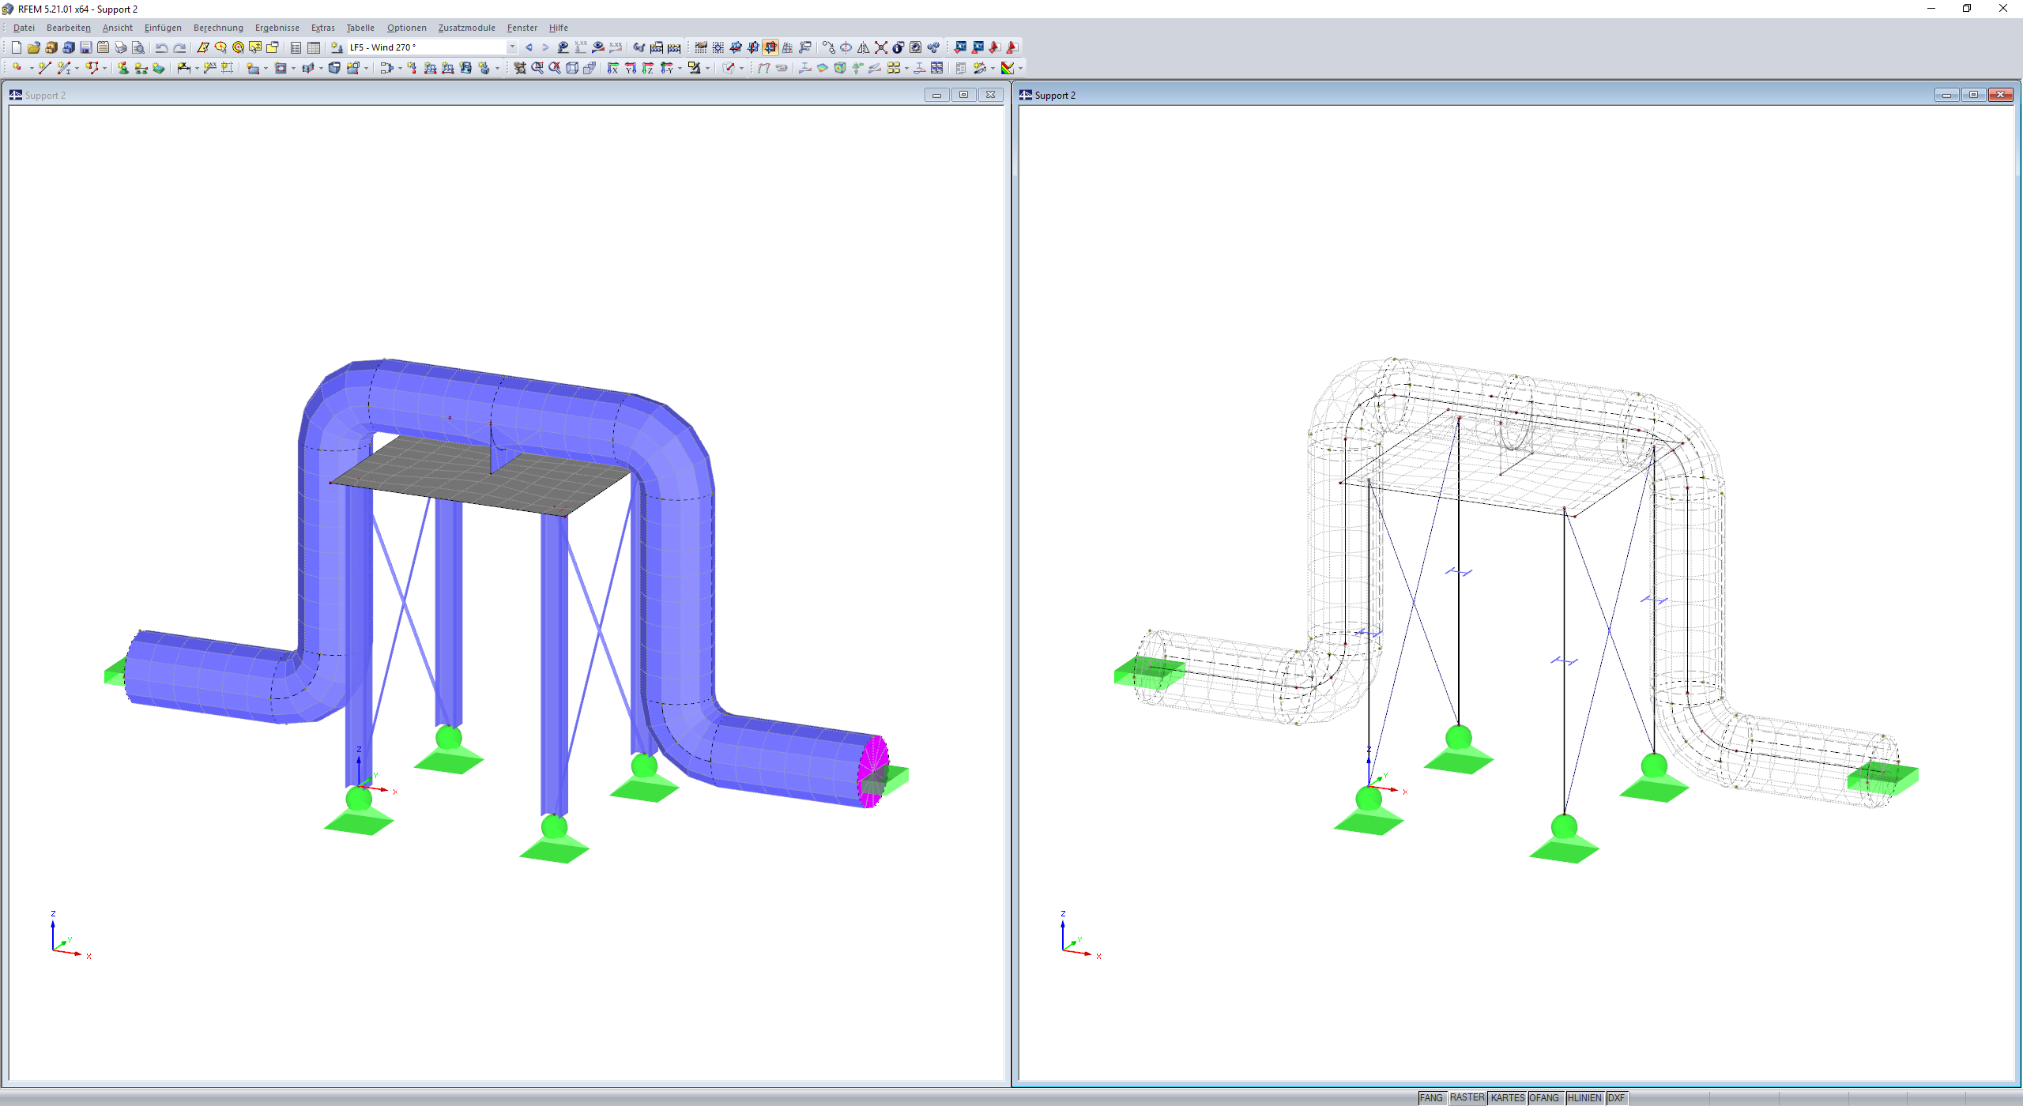
Task: Toggle RASTER grid display in the status bar
Action: (x=1468, y=1097)
